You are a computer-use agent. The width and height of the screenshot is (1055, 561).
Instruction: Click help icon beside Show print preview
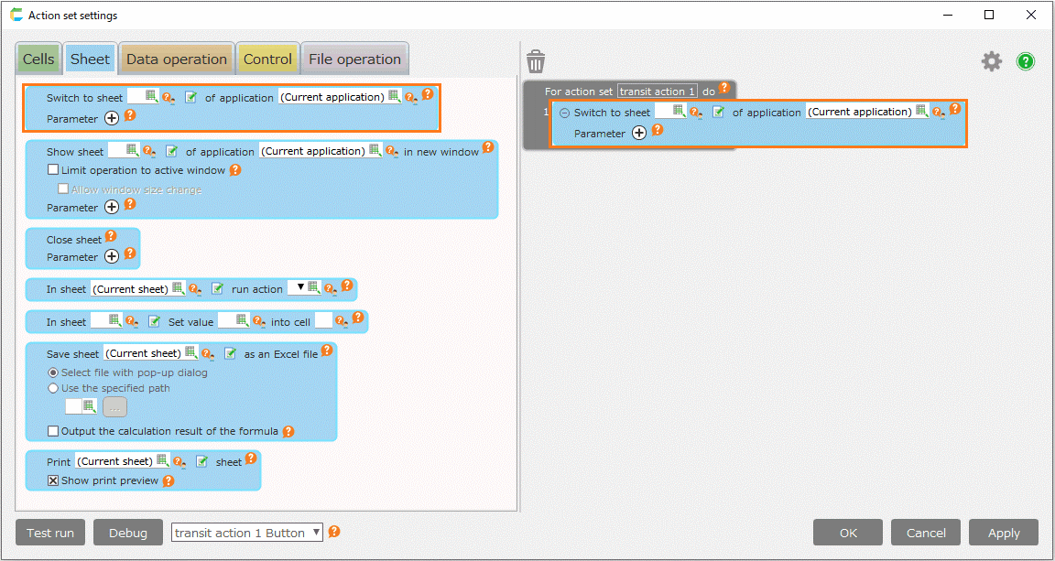(168, 480)
